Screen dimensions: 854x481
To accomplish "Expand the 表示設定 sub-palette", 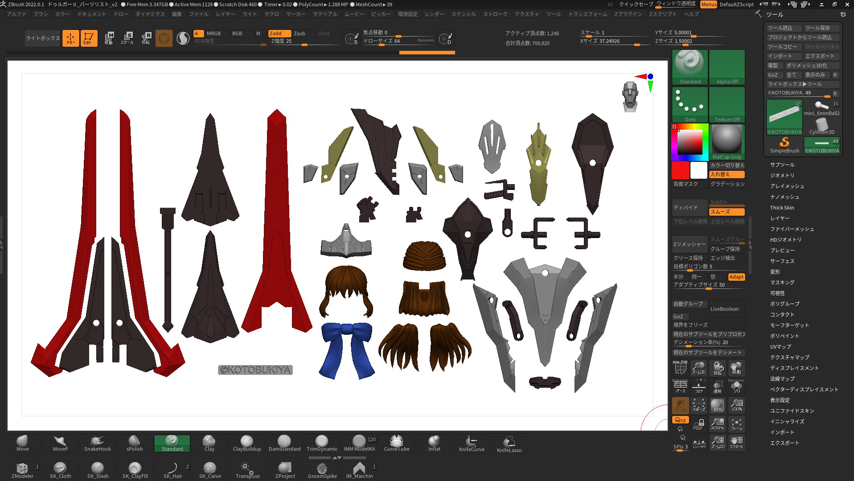I will coord(780,400).
